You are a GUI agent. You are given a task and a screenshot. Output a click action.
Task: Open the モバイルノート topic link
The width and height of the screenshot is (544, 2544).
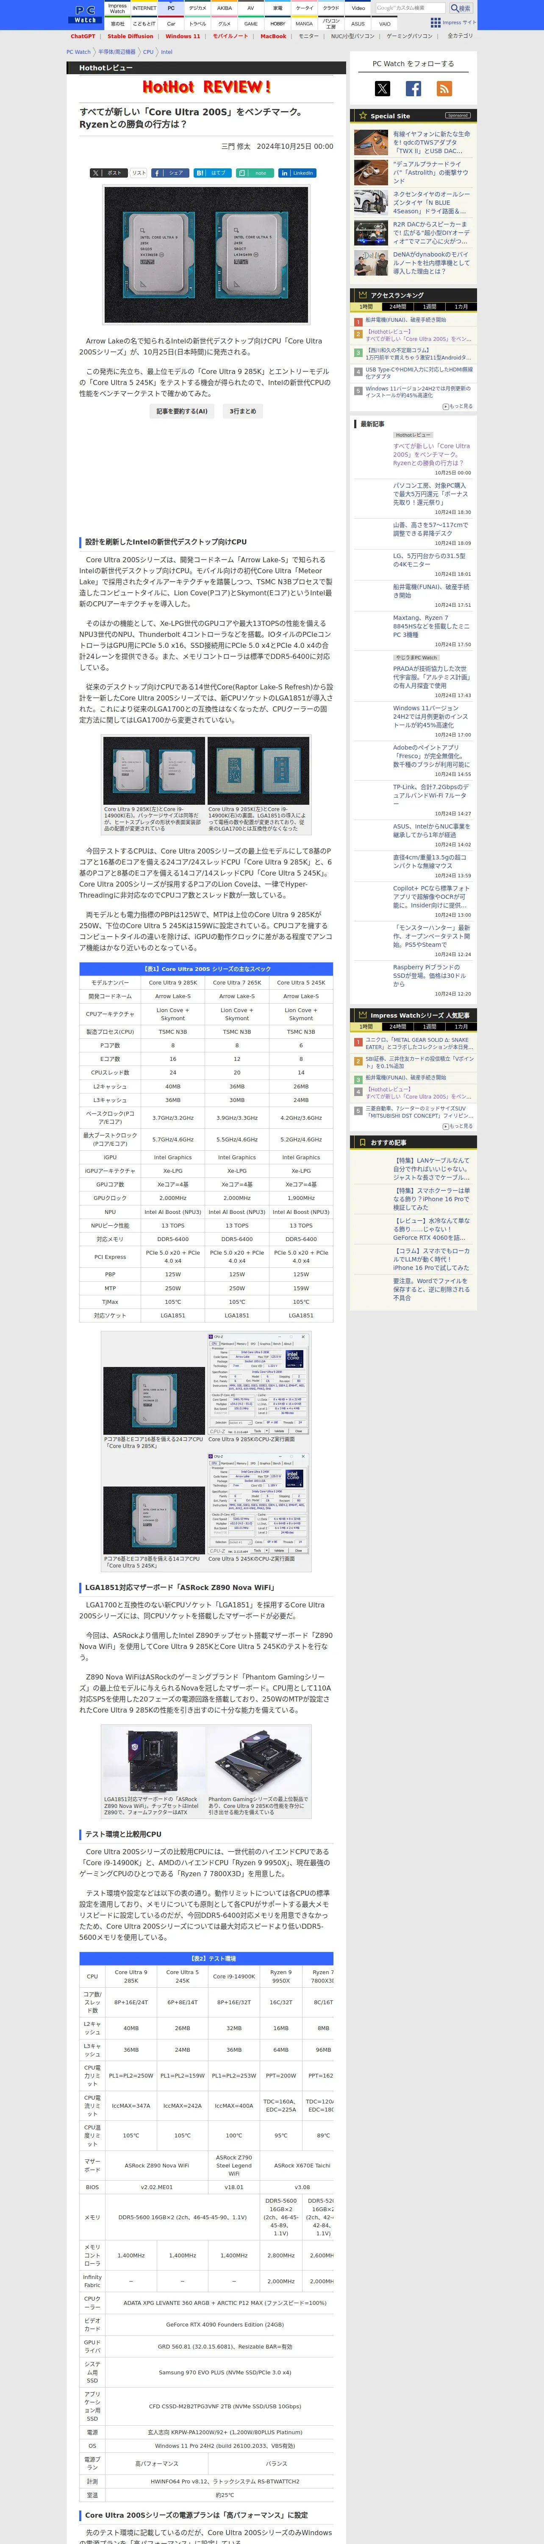(x=231, y=36)
